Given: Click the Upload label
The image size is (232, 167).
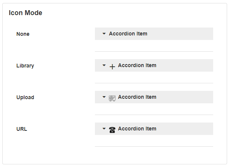Looking at the screenshot, I should pyautogui.click(x=25, y=97).
